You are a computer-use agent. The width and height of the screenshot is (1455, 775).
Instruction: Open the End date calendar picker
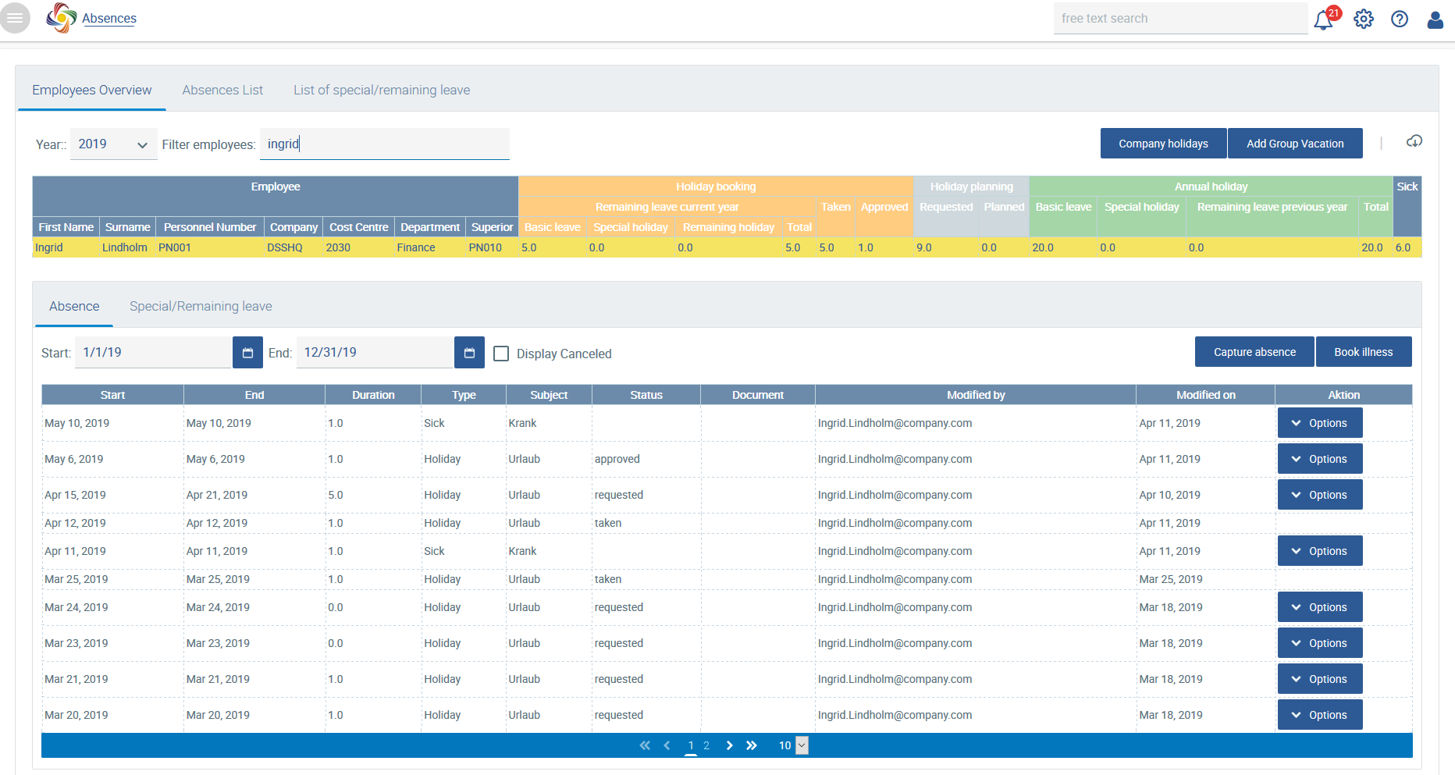(x=469, y=353)
